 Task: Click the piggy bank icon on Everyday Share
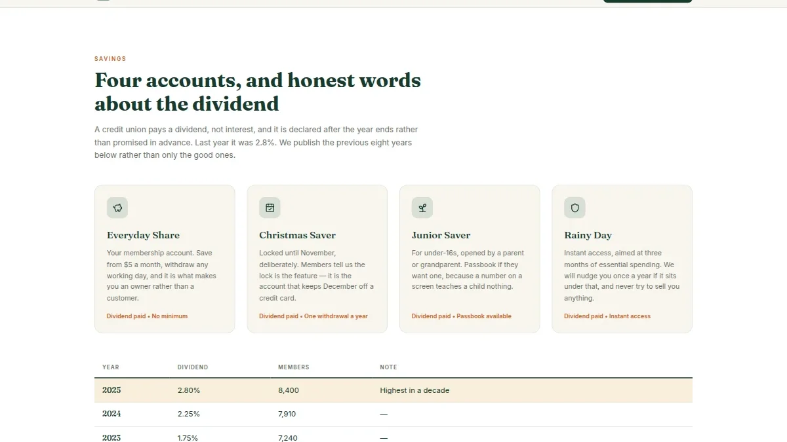pos(117,208)
